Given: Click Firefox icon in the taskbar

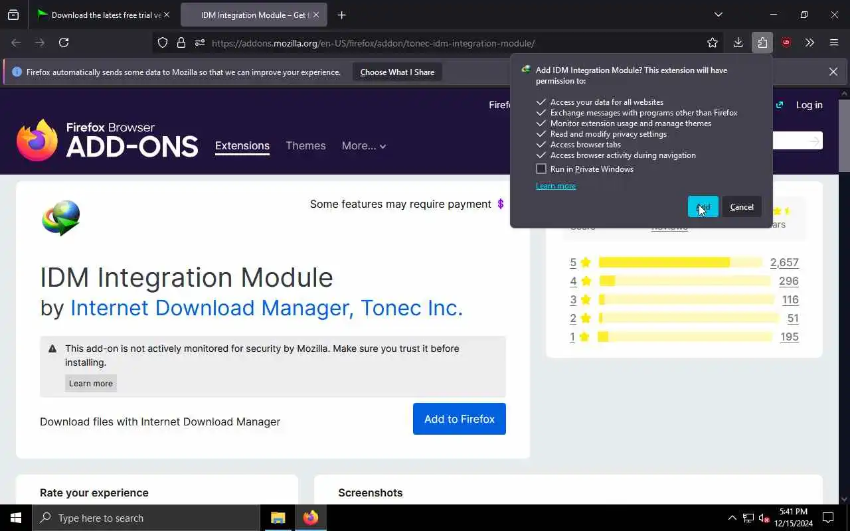Looking at the screenshot, I should click(311, 518).
